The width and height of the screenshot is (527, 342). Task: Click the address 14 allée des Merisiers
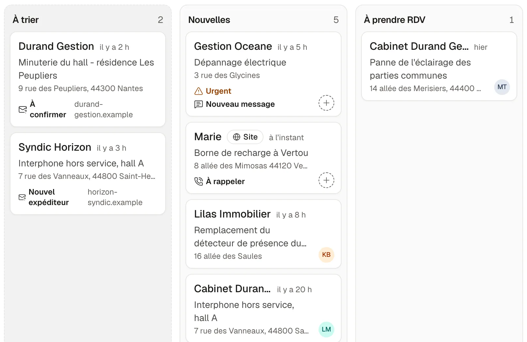point(425,88)
